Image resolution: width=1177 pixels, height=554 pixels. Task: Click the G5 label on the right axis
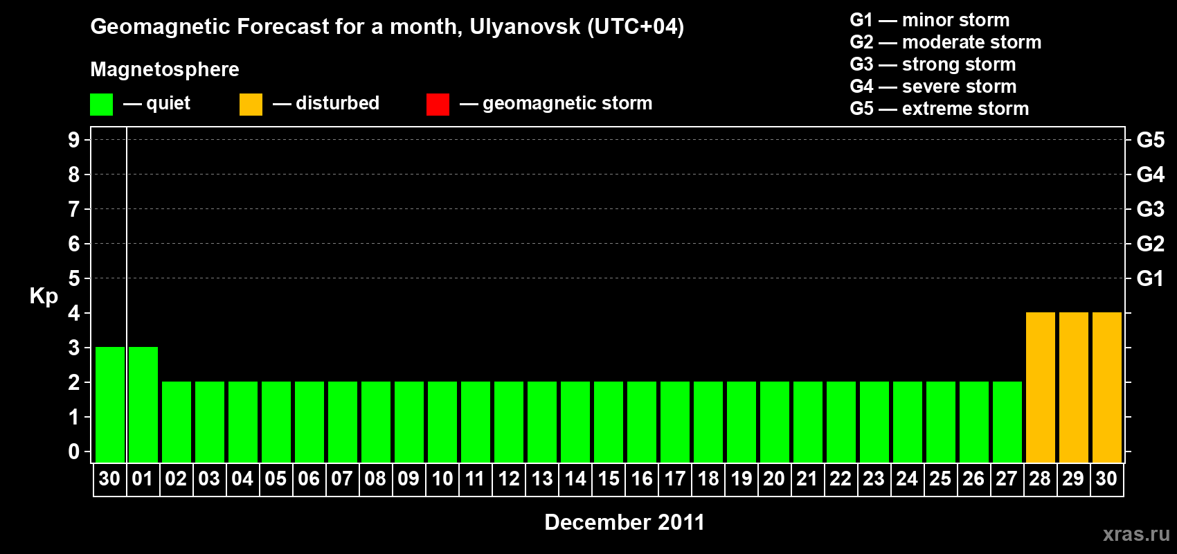1151,140
